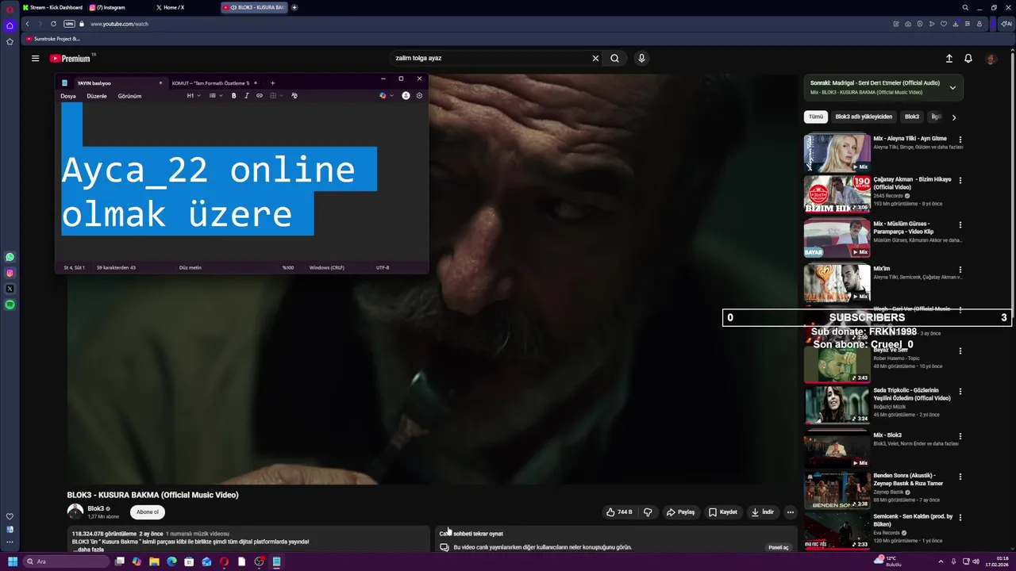Switch to KOMUT Notepad tab
The image size is (1016, 571).
pyautogui.click(x=213, y=83)
